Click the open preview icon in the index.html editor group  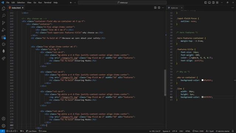155,8
